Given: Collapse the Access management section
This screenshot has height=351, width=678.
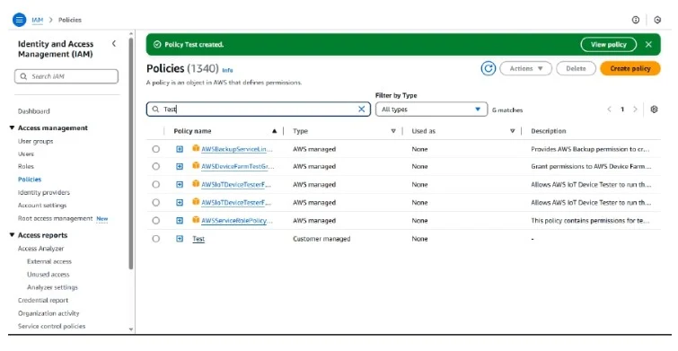Looking at the screenshot, I should point(12,127).
